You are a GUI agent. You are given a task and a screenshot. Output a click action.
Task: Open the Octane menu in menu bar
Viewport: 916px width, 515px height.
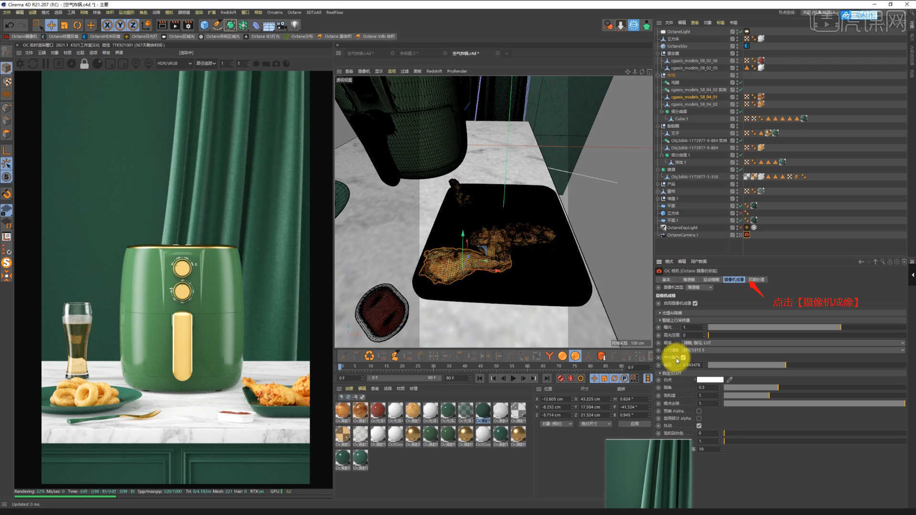coord(294,12)
